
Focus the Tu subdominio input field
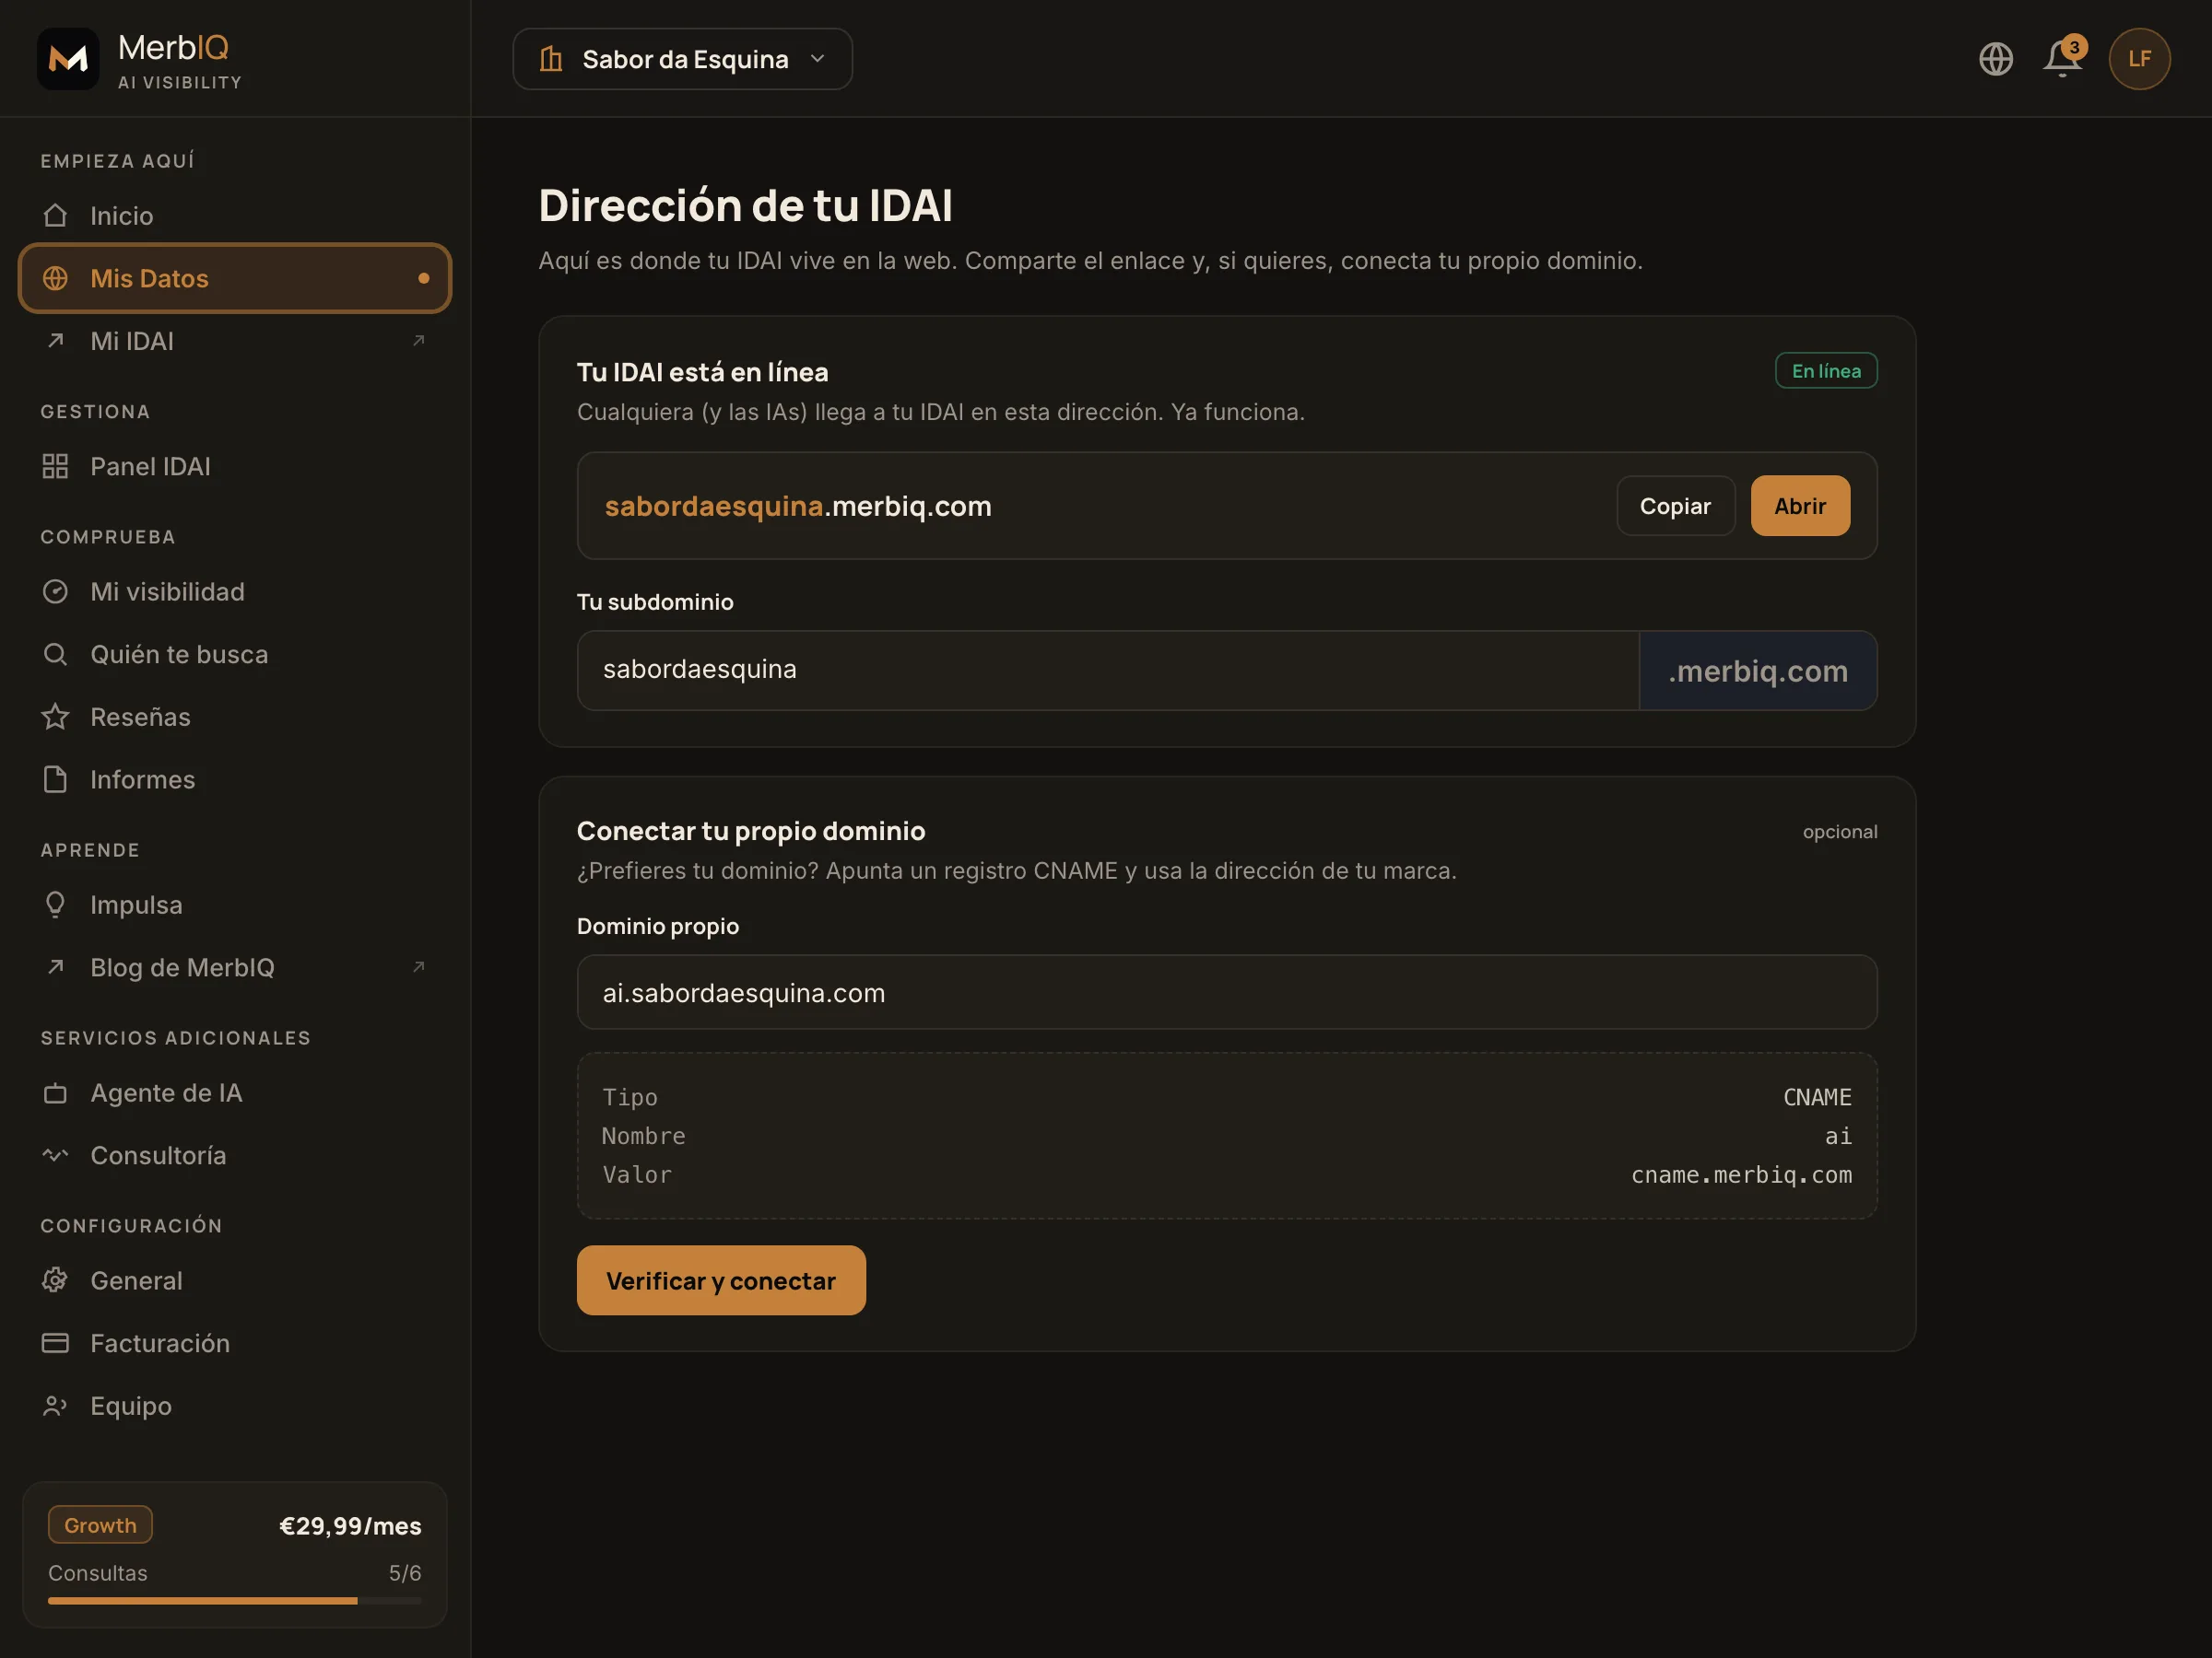(1107, 670)
